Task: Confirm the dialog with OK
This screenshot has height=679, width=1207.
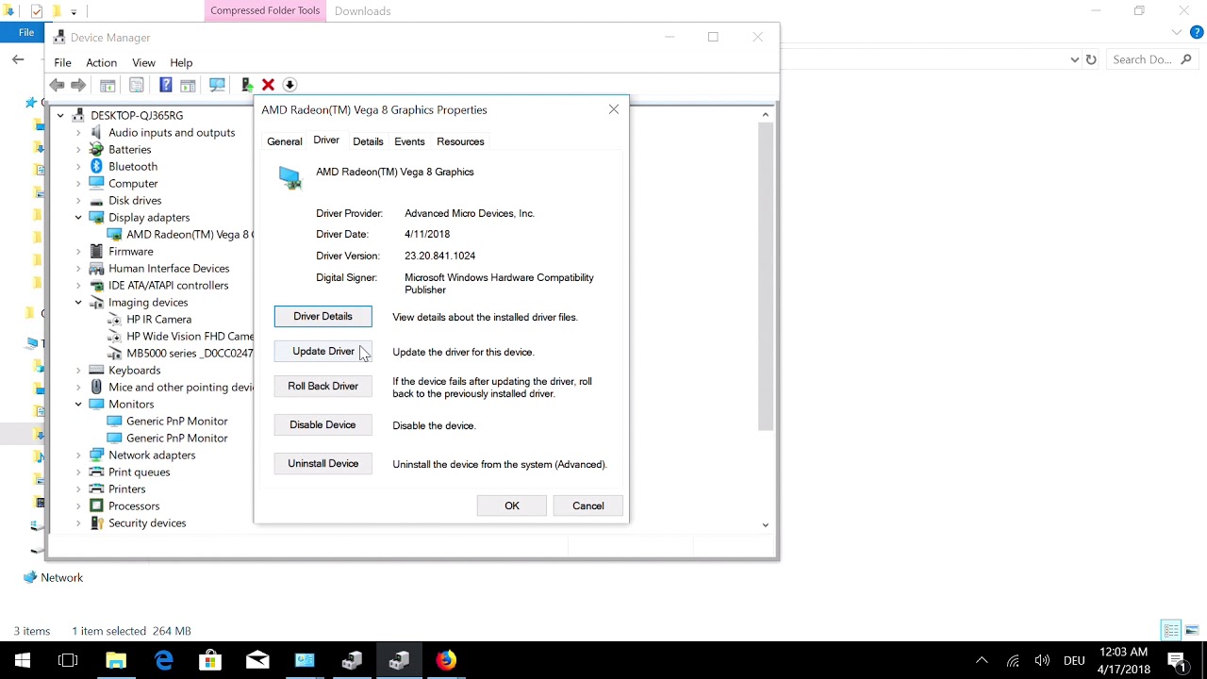Action: coord(511,506)
